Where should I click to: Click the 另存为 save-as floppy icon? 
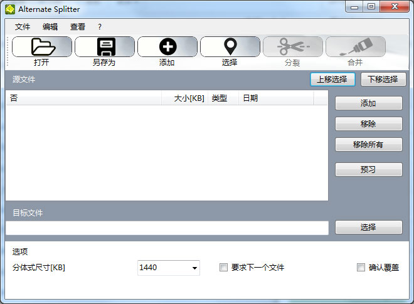(105, 47)
